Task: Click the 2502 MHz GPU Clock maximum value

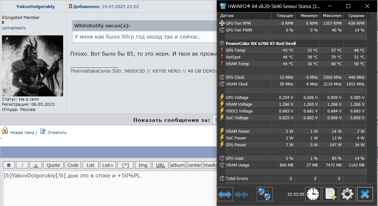Action: [x=333, y=77]
